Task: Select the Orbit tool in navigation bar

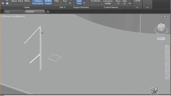Action: (167, 68)
